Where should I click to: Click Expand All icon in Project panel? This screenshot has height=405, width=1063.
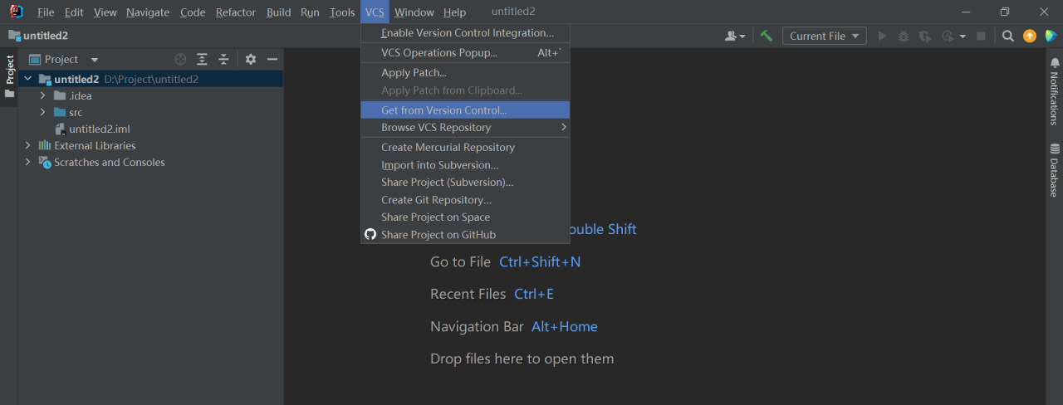(202, 59)
